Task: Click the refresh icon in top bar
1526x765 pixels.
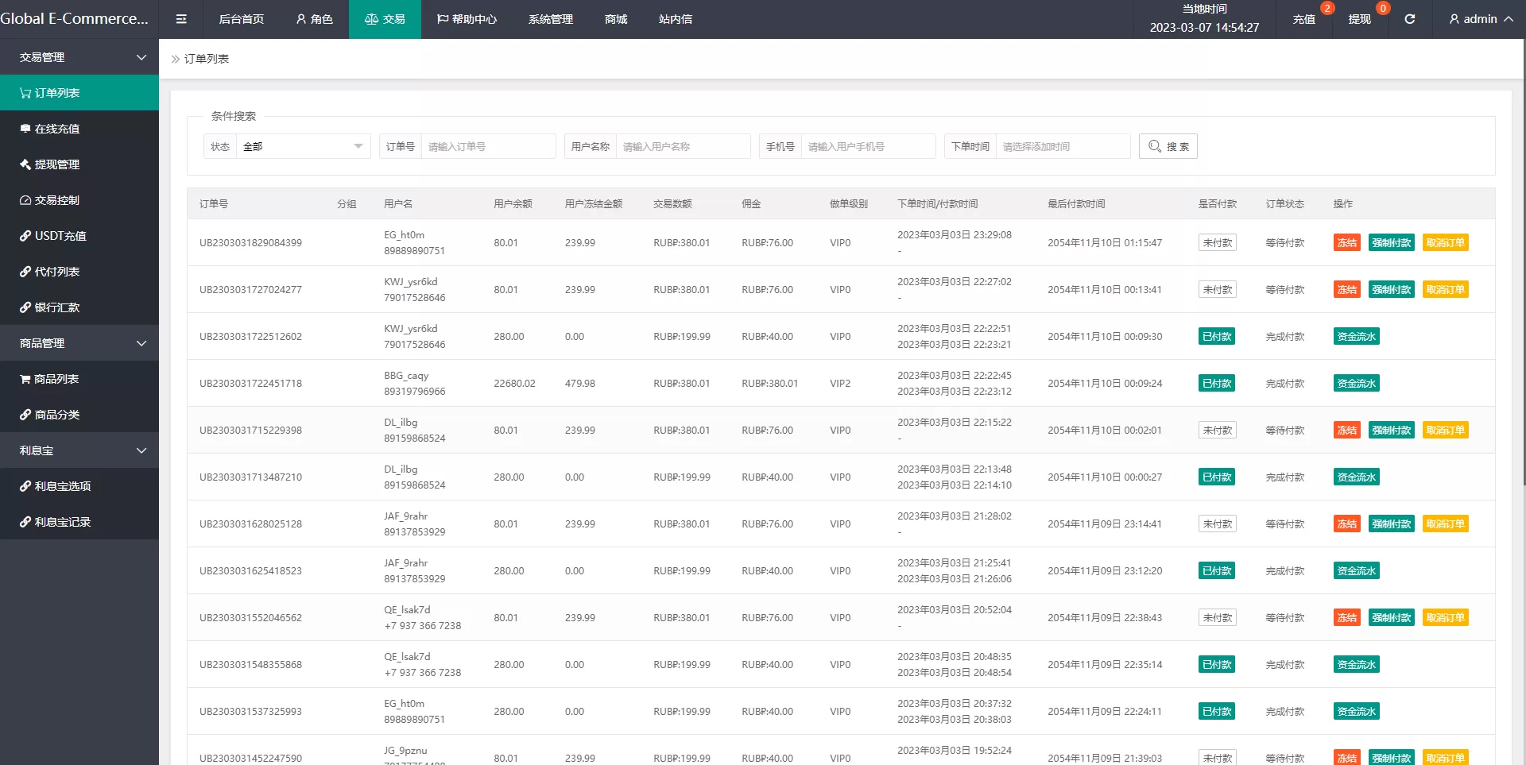Action: (1409, 19)
